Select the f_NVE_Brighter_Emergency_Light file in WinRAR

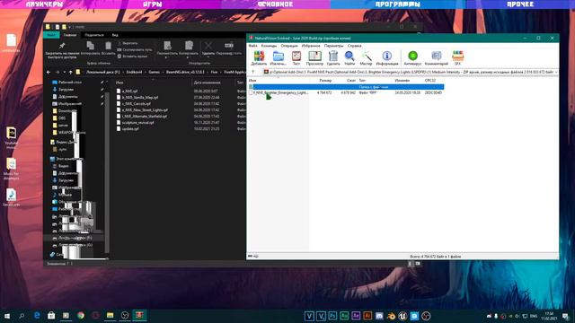coord(281,92)
